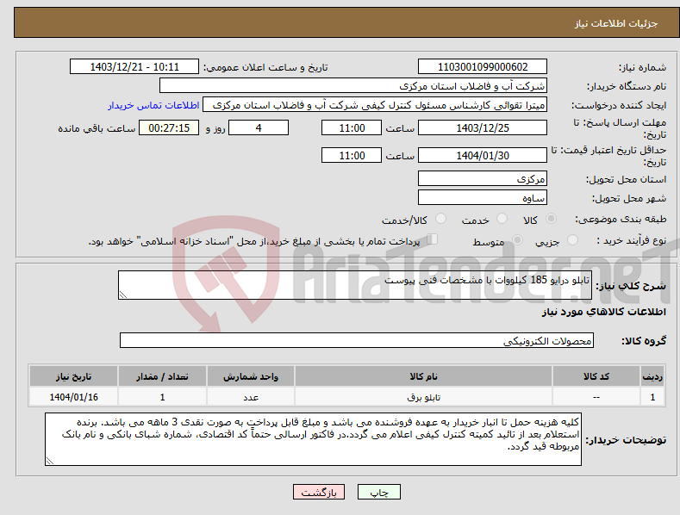Screen dimensions: 680x515
Task: Click the remaining time field 00:27:15
Action: [x=169, y=127]
